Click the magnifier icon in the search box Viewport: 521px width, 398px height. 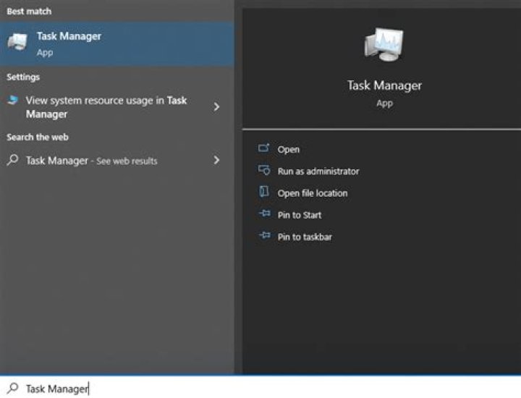13,388
